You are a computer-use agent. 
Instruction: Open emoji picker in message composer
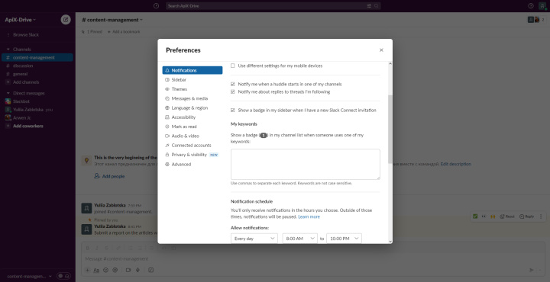tap(105, 270)
